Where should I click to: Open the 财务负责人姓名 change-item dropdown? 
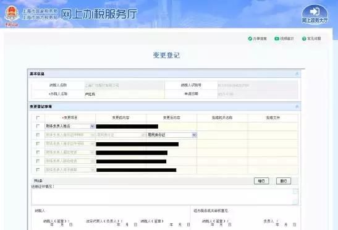point(70,126)
